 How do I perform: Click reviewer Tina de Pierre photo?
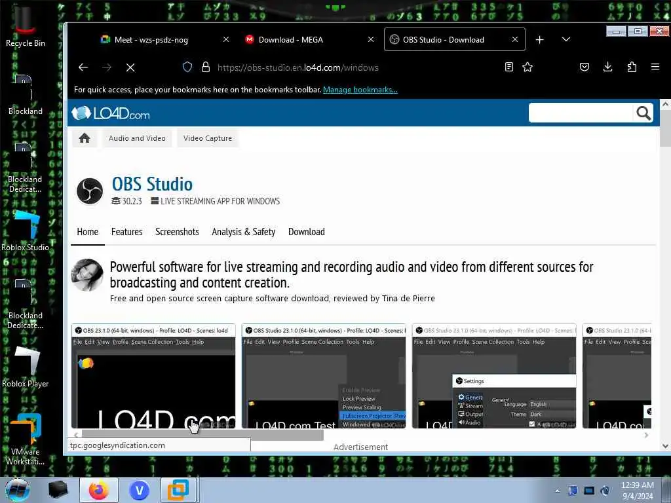87,275
